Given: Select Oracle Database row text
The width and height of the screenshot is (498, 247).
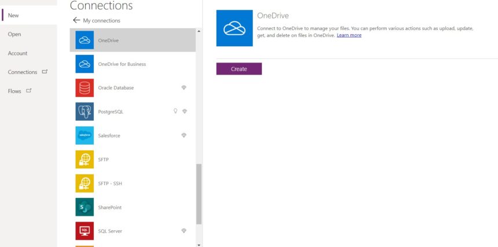Looking at the screenshot, I should coord(116,88).
